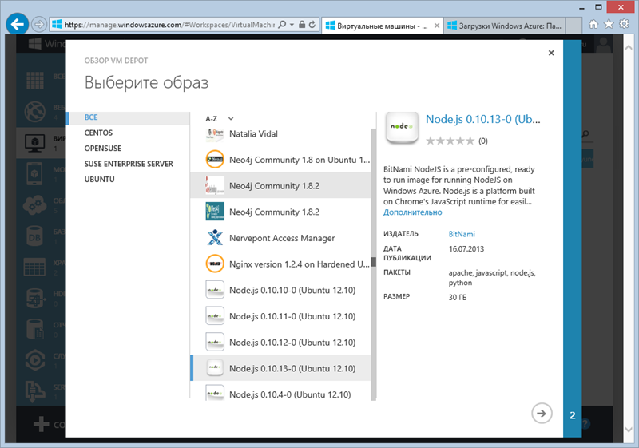Select Node.js 0.10.11-0 (Ubuntu 12.10)
Image resolution: width=639 pixels, height=448 pixels.
coord(281,316)
